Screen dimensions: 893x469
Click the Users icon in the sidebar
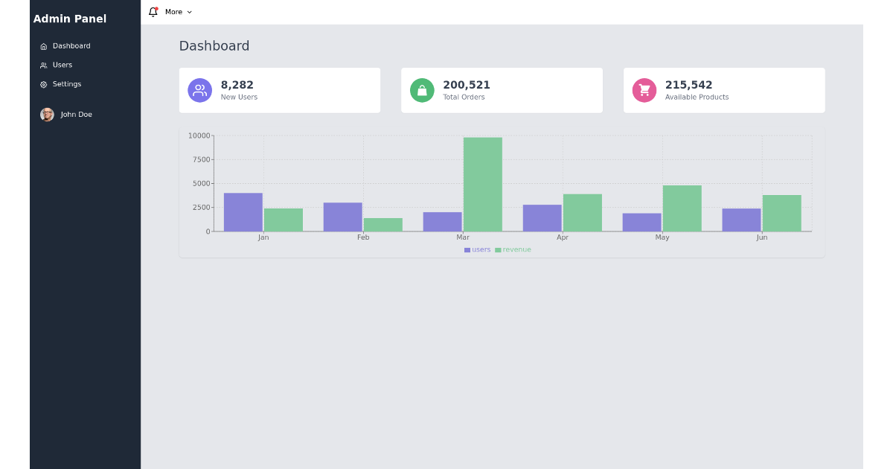click(x=44, y=65)
